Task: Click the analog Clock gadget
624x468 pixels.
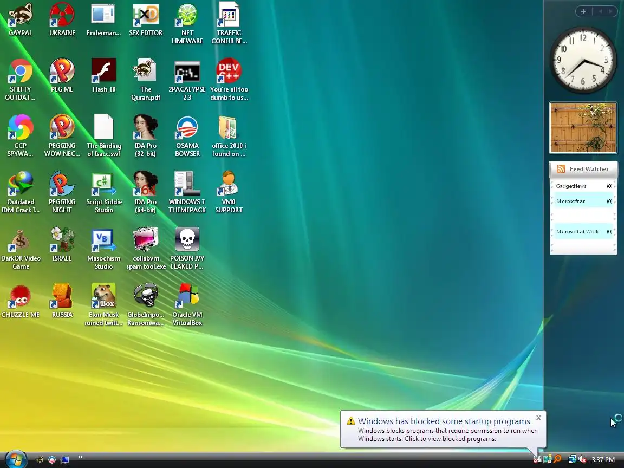Action: tap(583, 61)
